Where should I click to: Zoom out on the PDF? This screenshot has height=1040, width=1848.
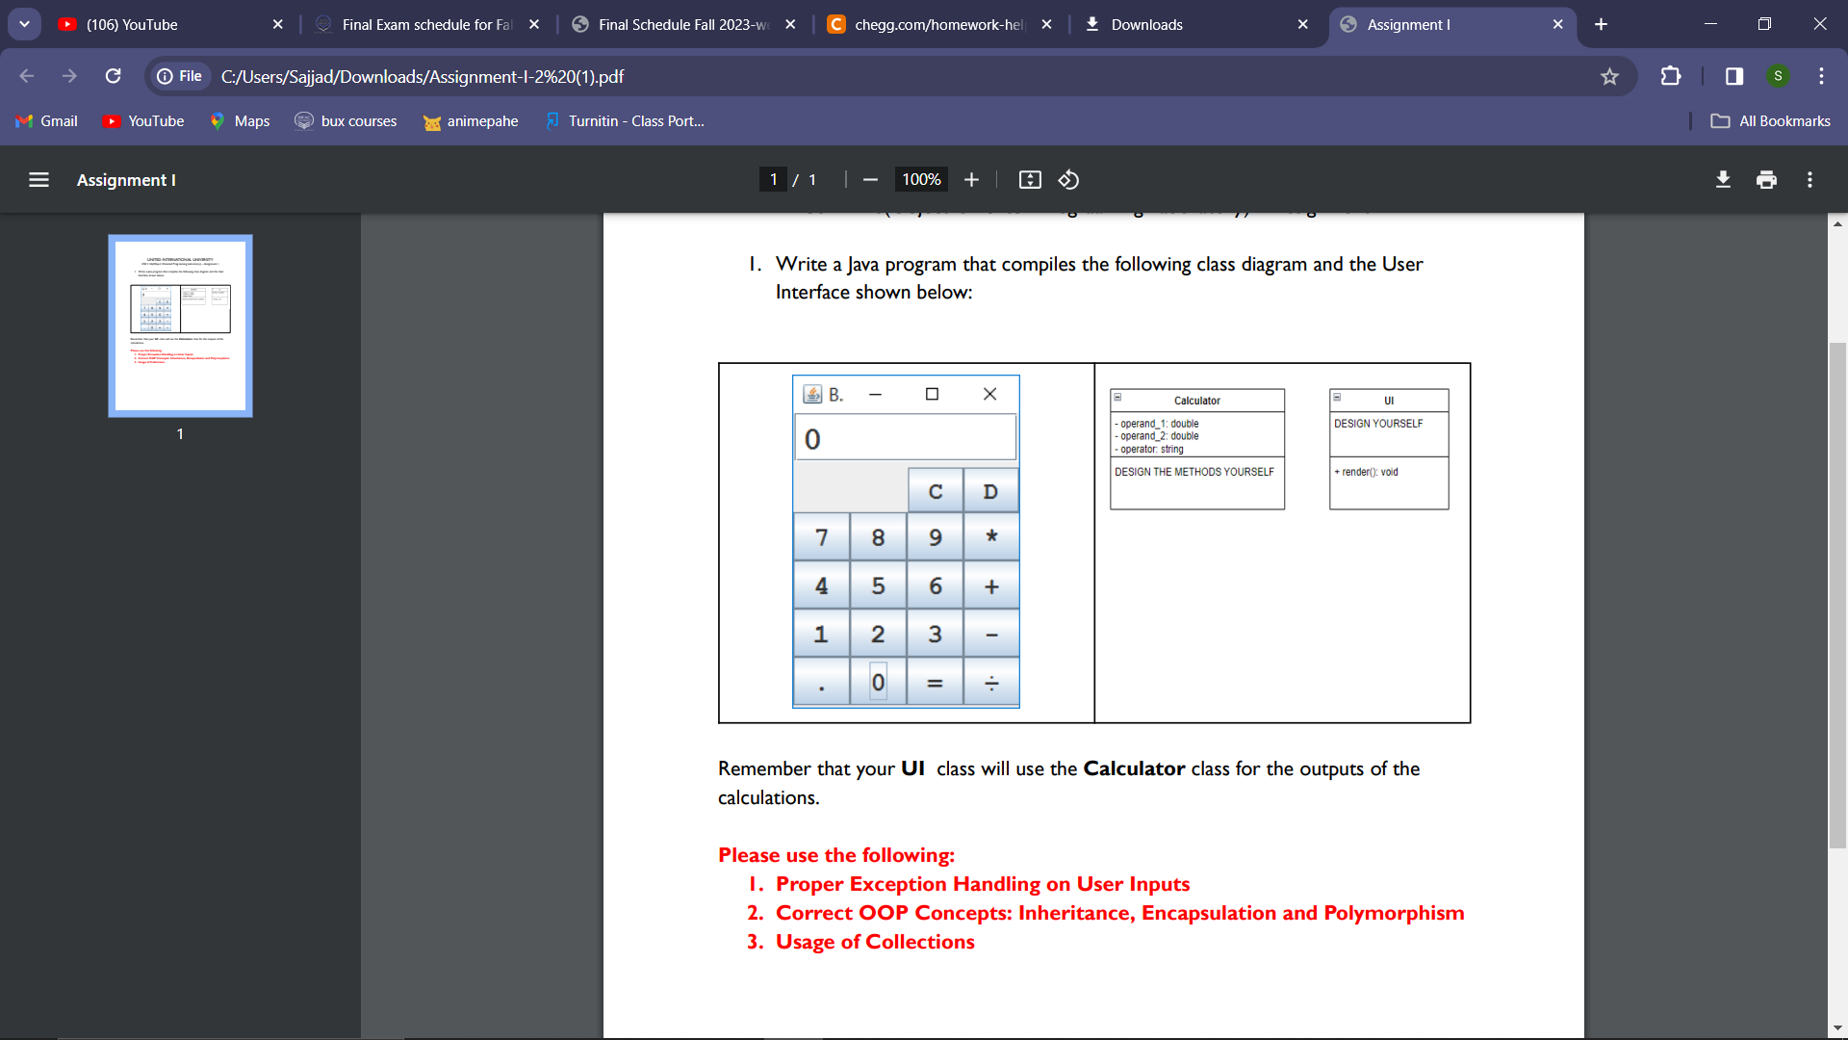pyautogui.click(x=869, y=179)
